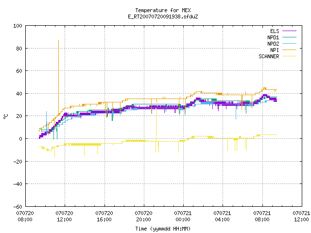
Task: Click the y-axis label 20
Action: (19, 116)
